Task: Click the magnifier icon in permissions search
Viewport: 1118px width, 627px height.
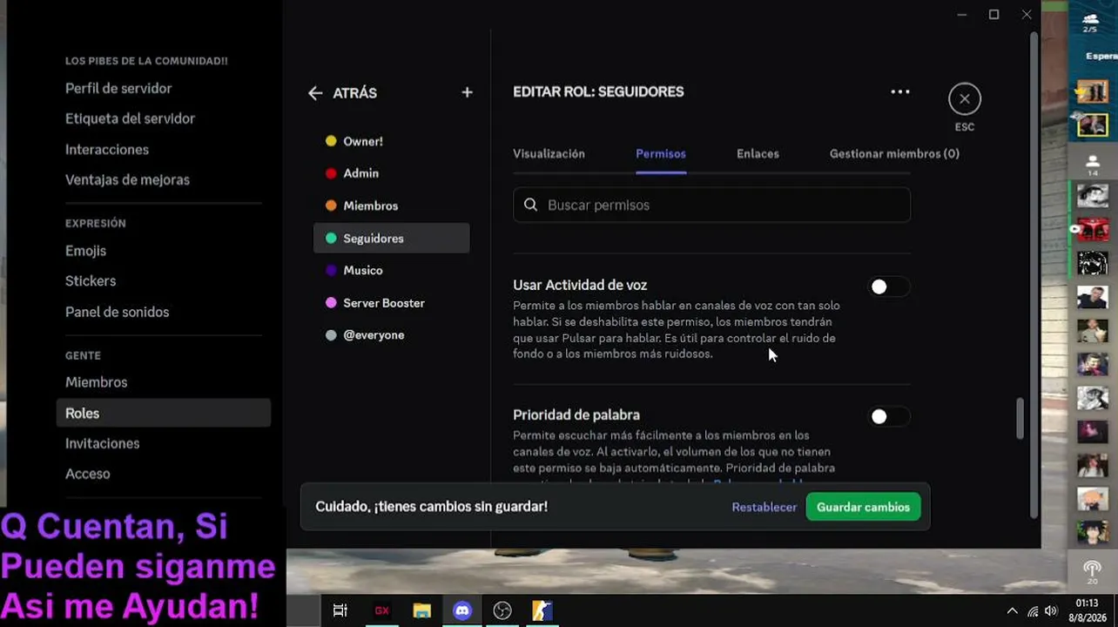Action: [531, 206]
